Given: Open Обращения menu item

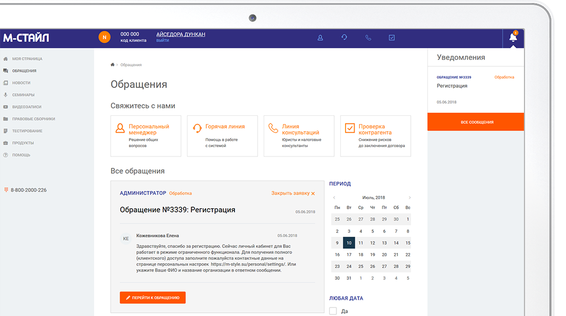Looking at the screenshot, I should click(24, 71).
